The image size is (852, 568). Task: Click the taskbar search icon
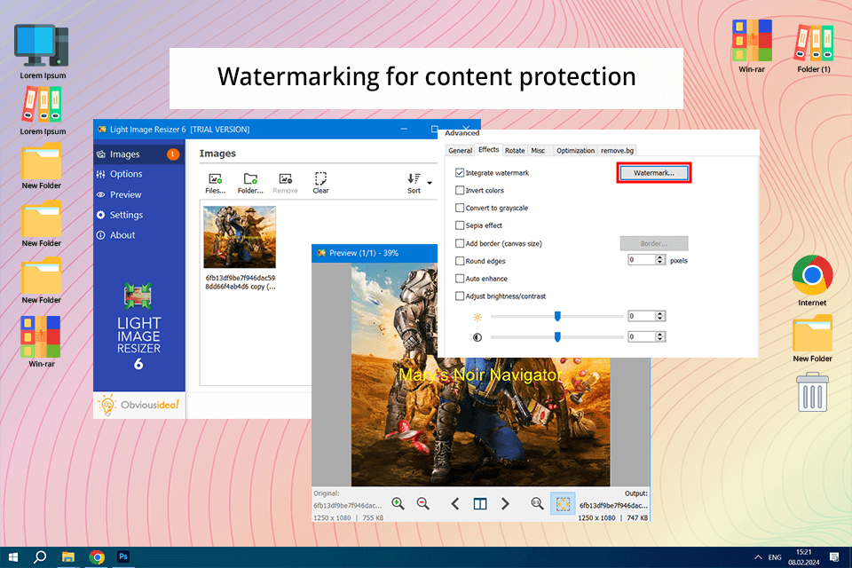[40, 557]
